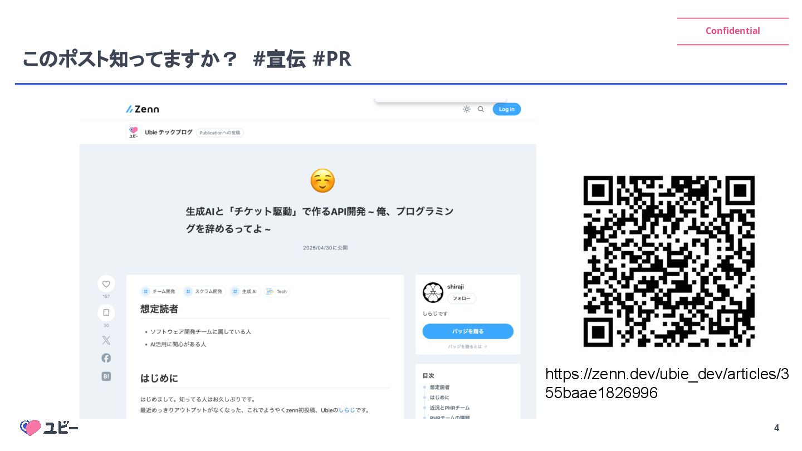Open the しらじ link in intro text

[x=346, y=410]
